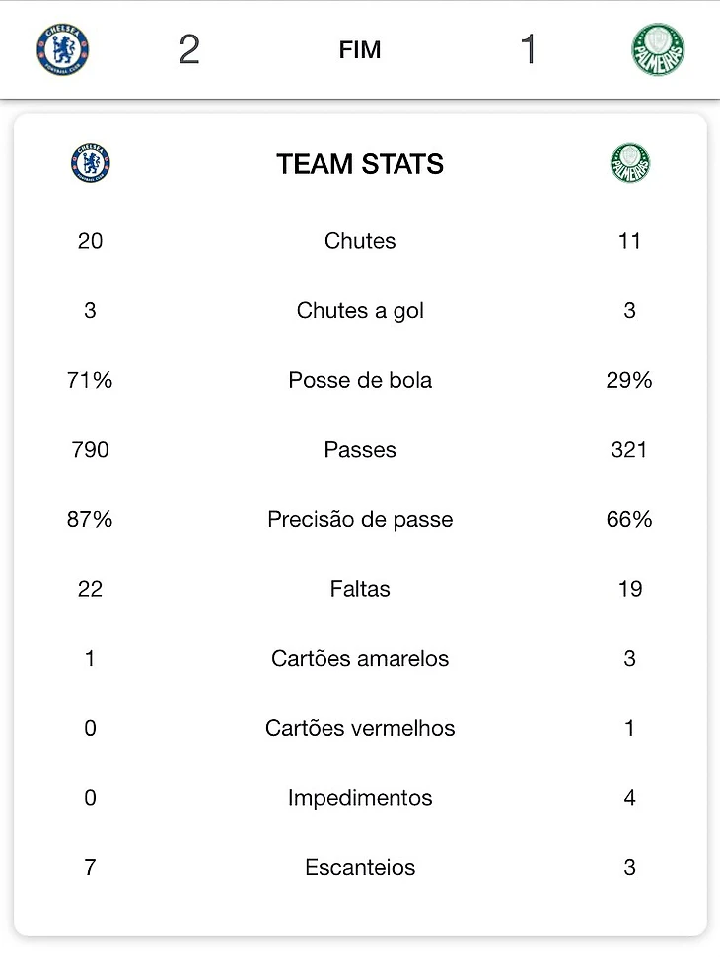The height and width of the screenshot is (957, 720).
Task: Click Chelsea's 71% possession value
Action: (91, 381)
